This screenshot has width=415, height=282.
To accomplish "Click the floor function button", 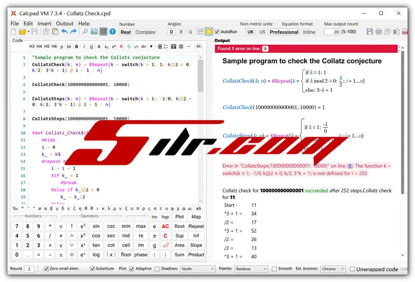I will point(126,255).
